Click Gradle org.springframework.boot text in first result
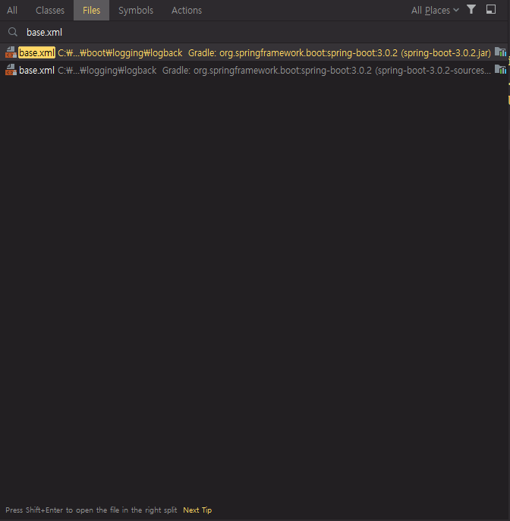Screen dimensions: 510x521 (339, 53)
